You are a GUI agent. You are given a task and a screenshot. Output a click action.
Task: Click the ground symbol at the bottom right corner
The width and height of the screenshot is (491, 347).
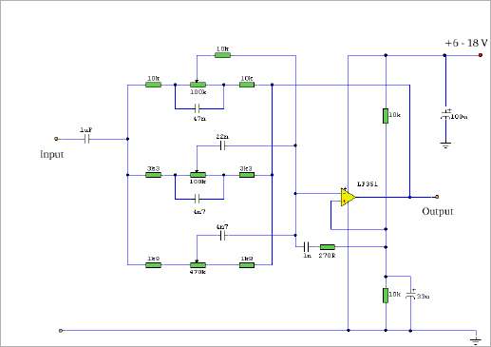click(476, 341)
